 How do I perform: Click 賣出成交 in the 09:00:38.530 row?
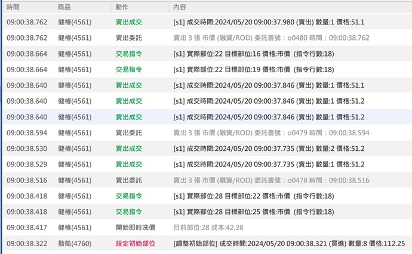pyautogui.click(x=129, y=148)
